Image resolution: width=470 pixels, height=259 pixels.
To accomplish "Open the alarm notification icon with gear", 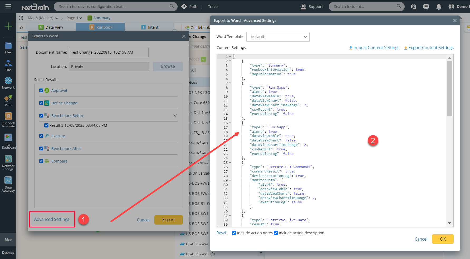I will [x=414, y=7].
